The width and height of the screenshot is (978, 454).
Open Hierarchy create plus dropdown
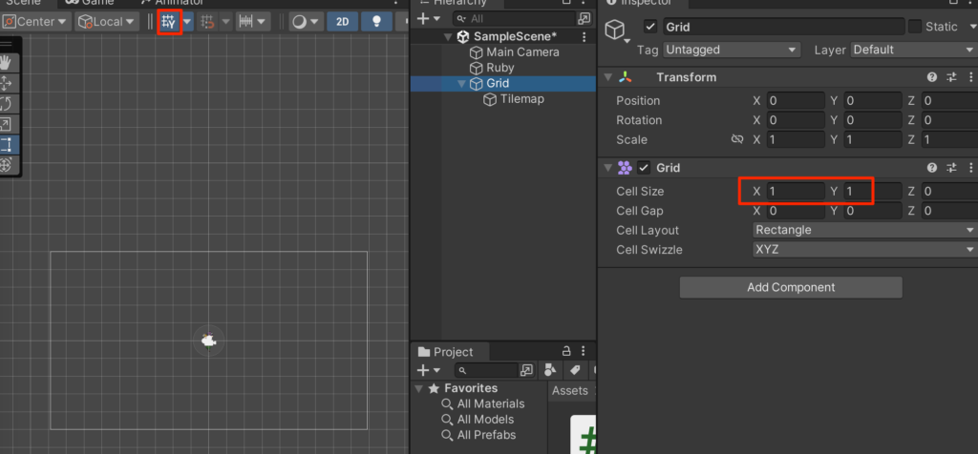[429, 19]
